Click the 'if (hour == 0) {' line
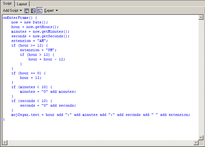 click(29, 73)
